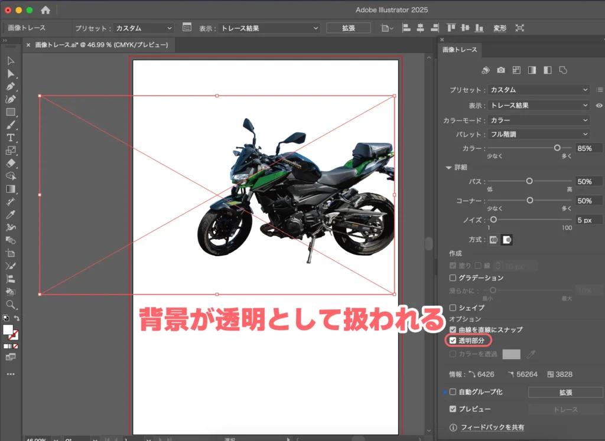Viewport: 605px width, 441px height.
Task: Click the カラー slider handle
Action: coord(557,148)
